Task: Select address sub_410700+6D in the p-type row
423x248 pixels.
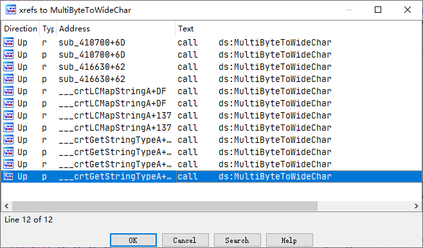Action: click(x=92, y=54)
